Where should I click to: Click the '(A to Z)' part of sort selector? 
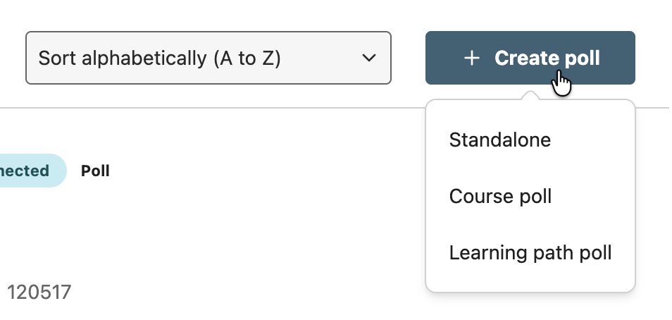tap(247, 58)
